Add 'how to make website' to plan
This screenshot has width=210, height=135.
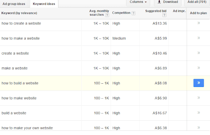(x=199, y=98)
